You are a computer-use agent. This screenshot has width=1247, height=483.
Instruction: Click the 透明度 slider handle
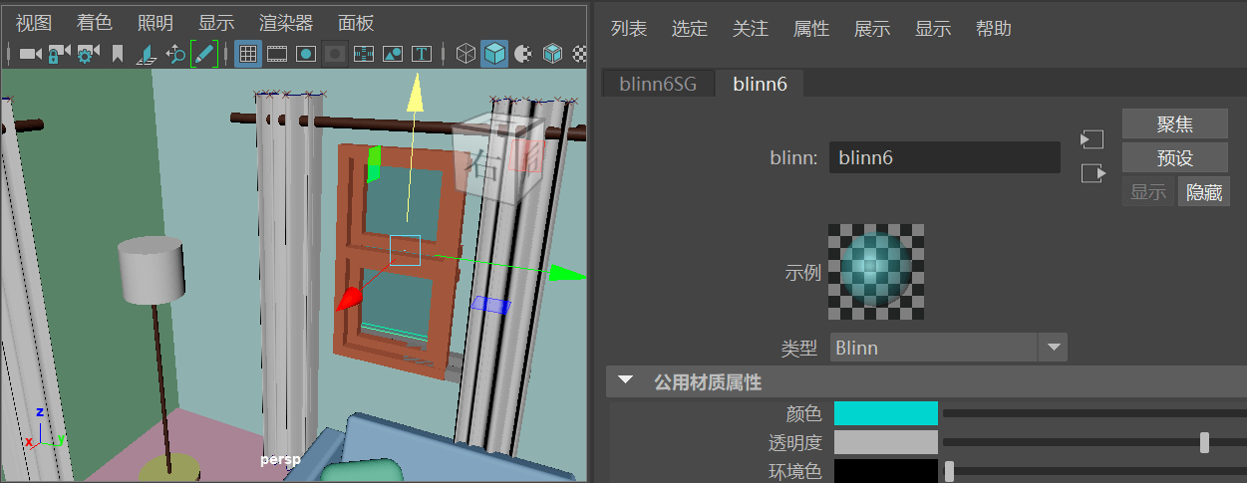(1204, 442)
